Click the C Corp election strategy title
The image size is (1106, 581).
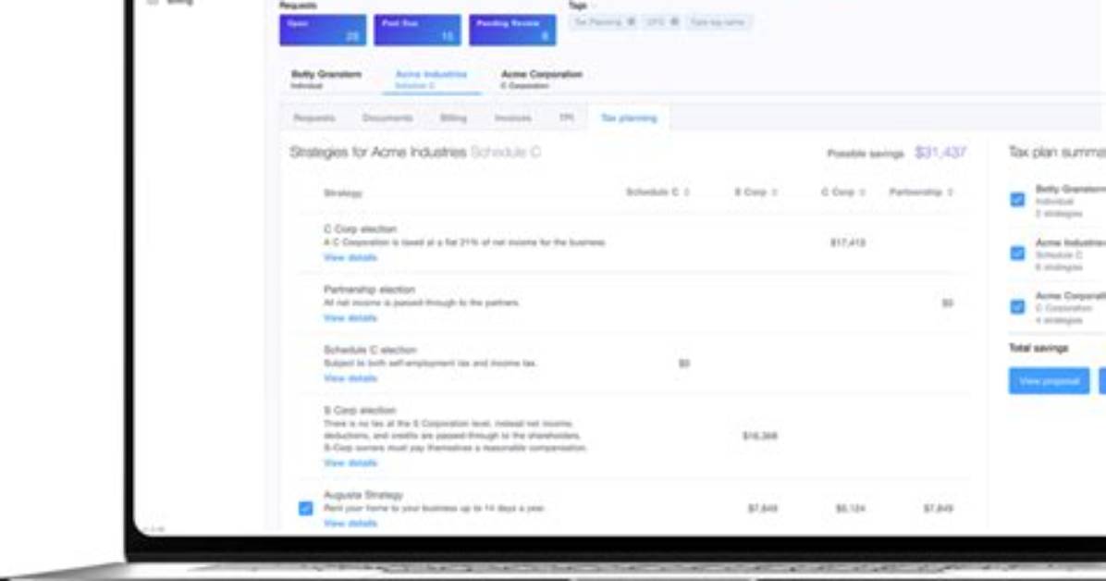[360, 229]
